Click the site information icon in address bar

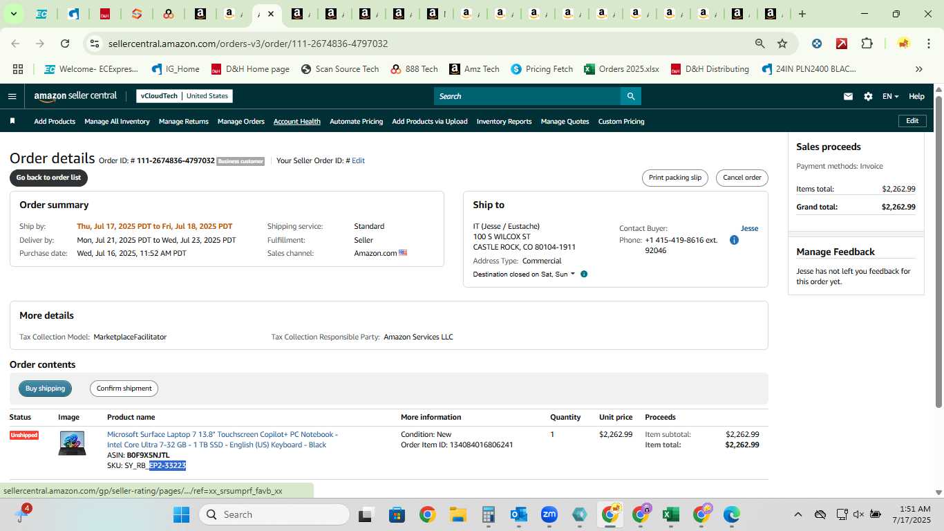tap(94, 44)
